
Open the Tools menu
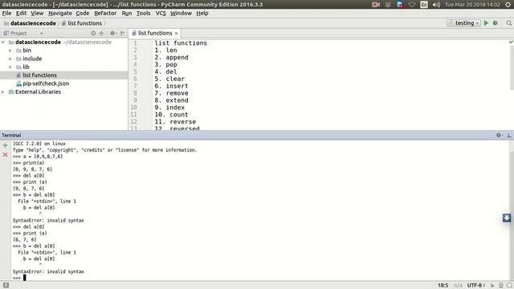(143, 13)
